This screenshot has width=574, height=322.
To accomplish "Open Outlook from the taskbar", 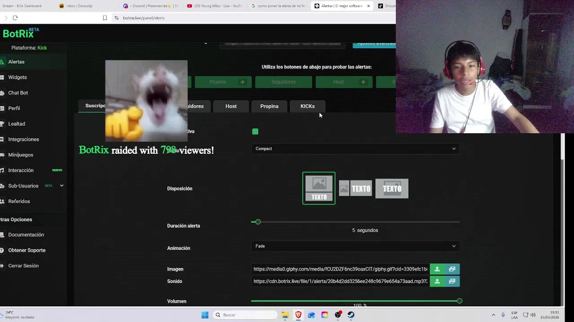I will (x=311, y=315).
